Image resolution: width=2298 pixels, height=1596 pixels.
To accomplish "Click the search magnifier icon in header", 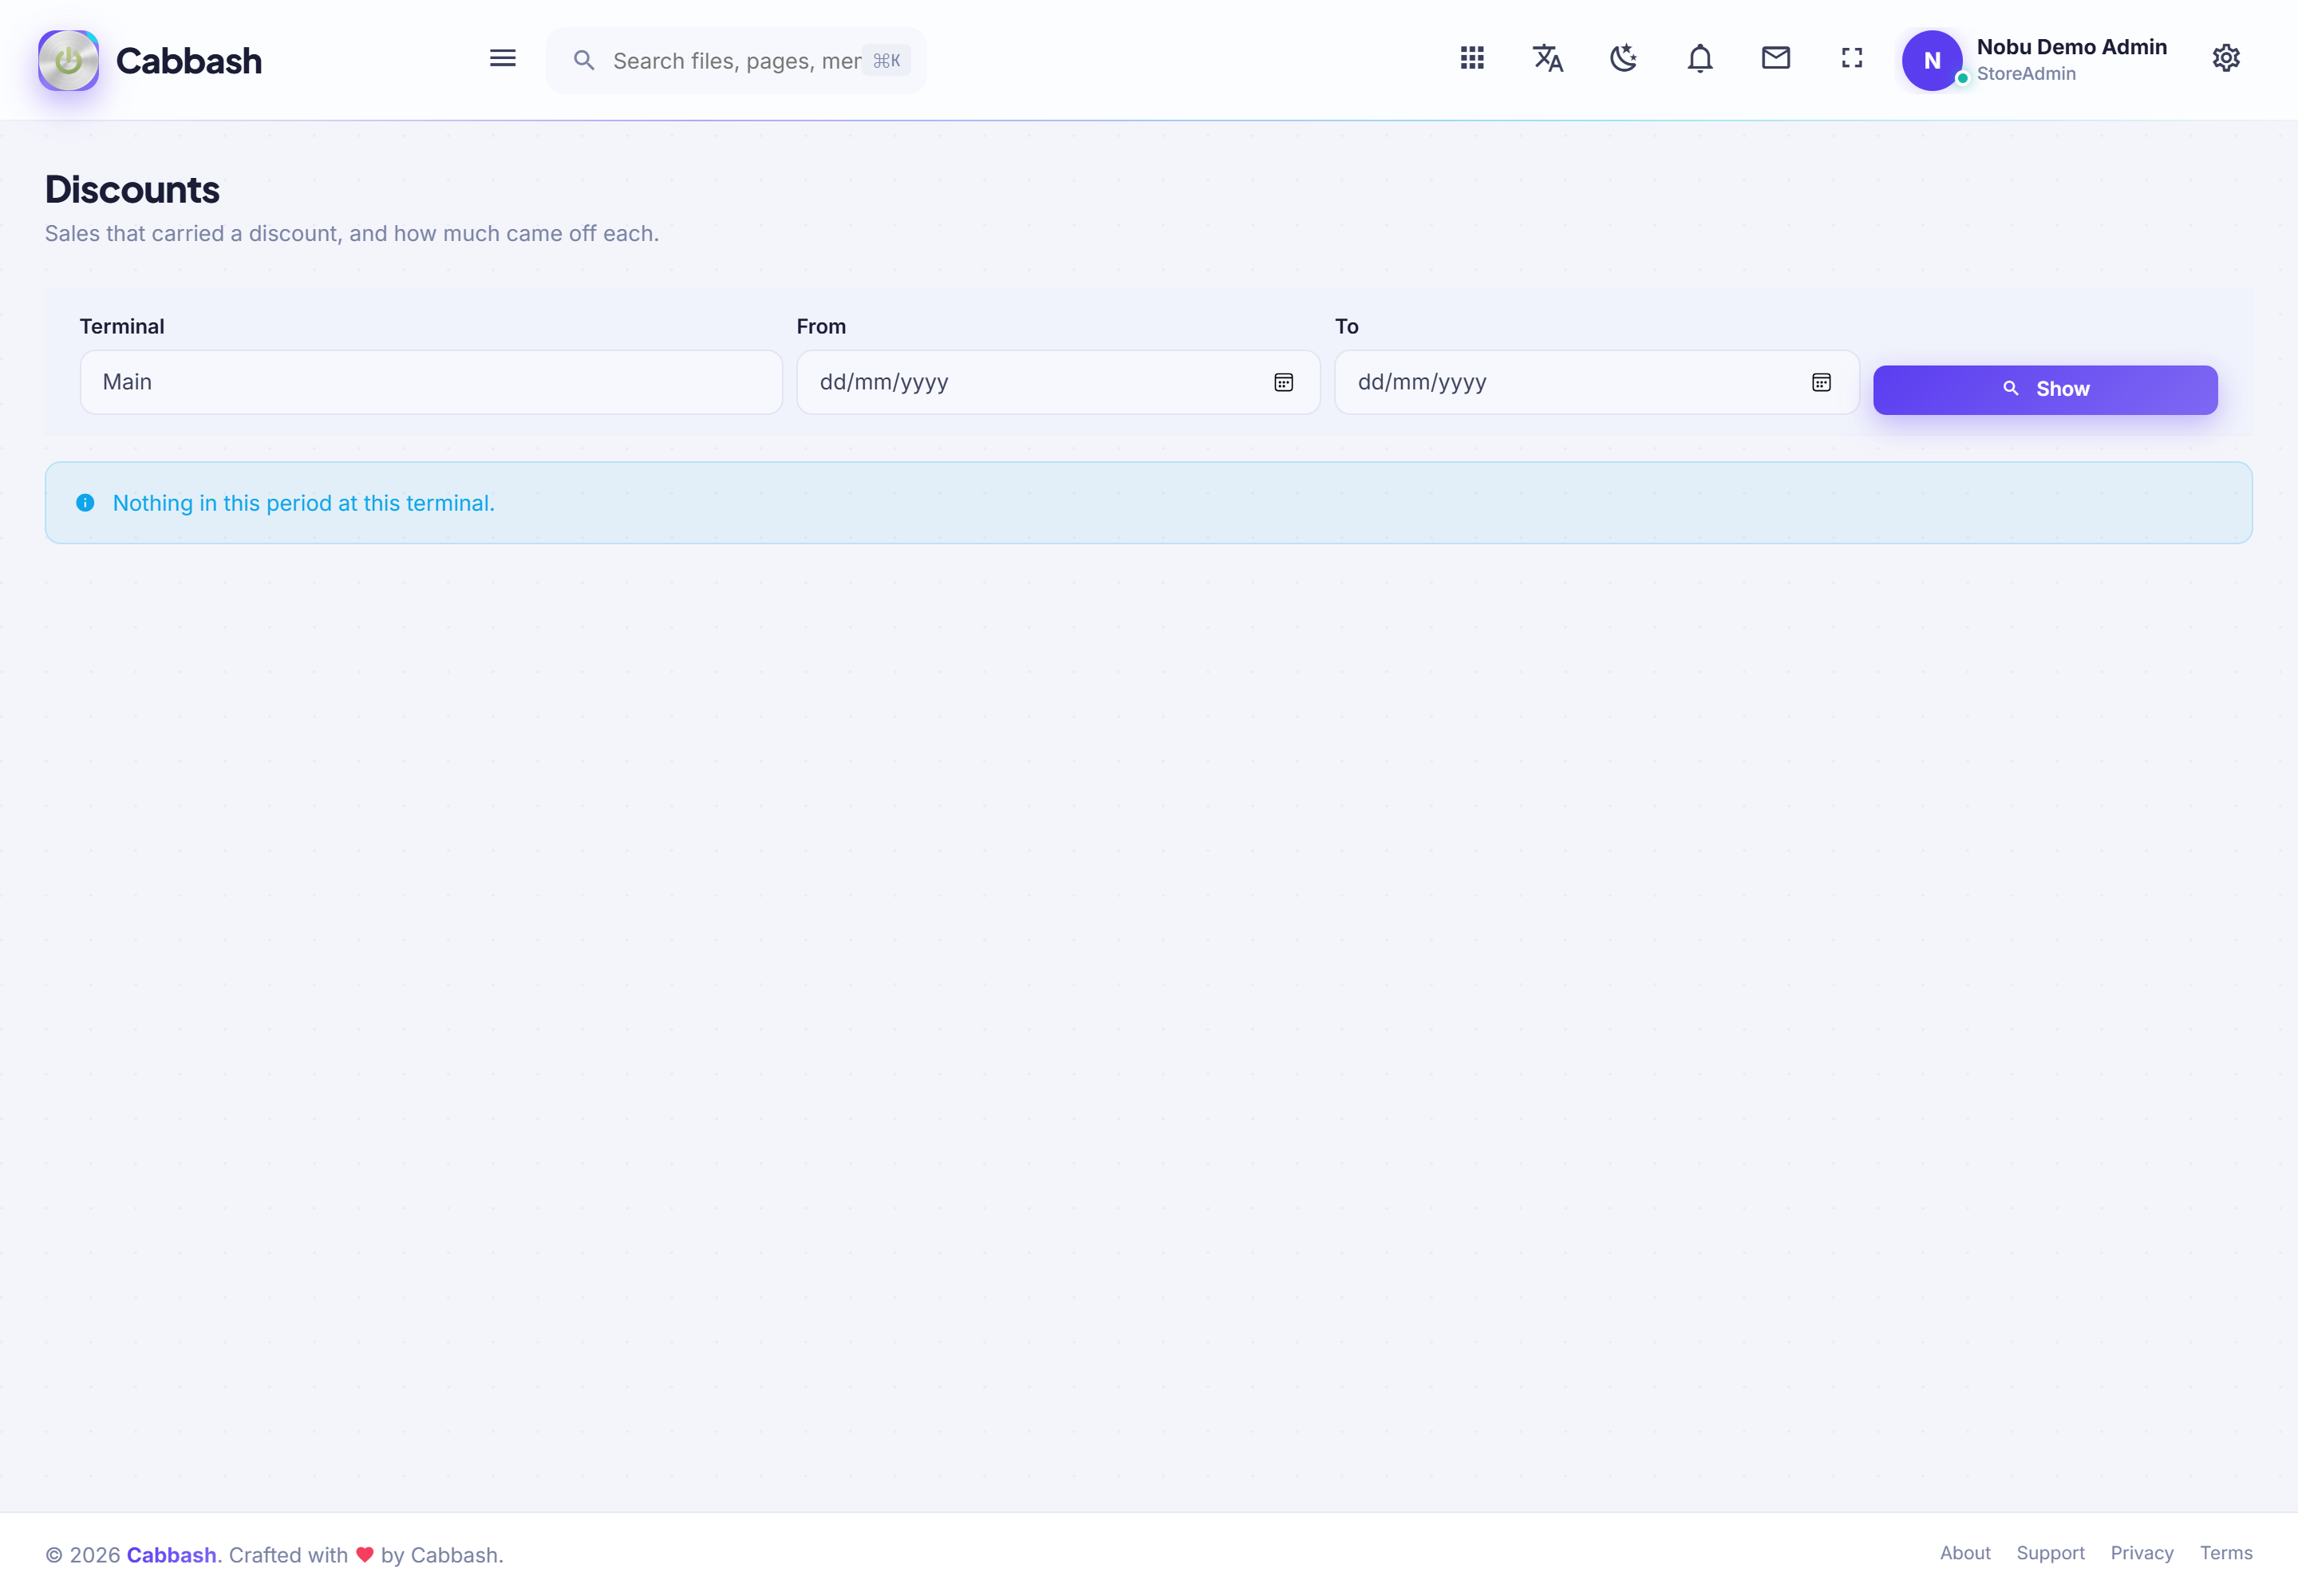I will coord(584,61).
